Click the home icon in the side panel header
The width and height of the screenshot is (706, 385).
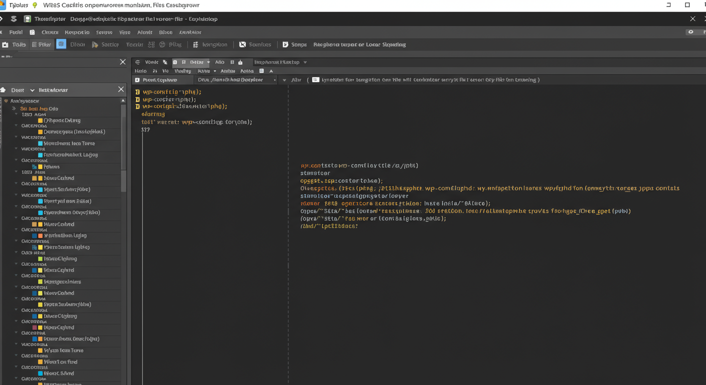(x=3, y=90)
